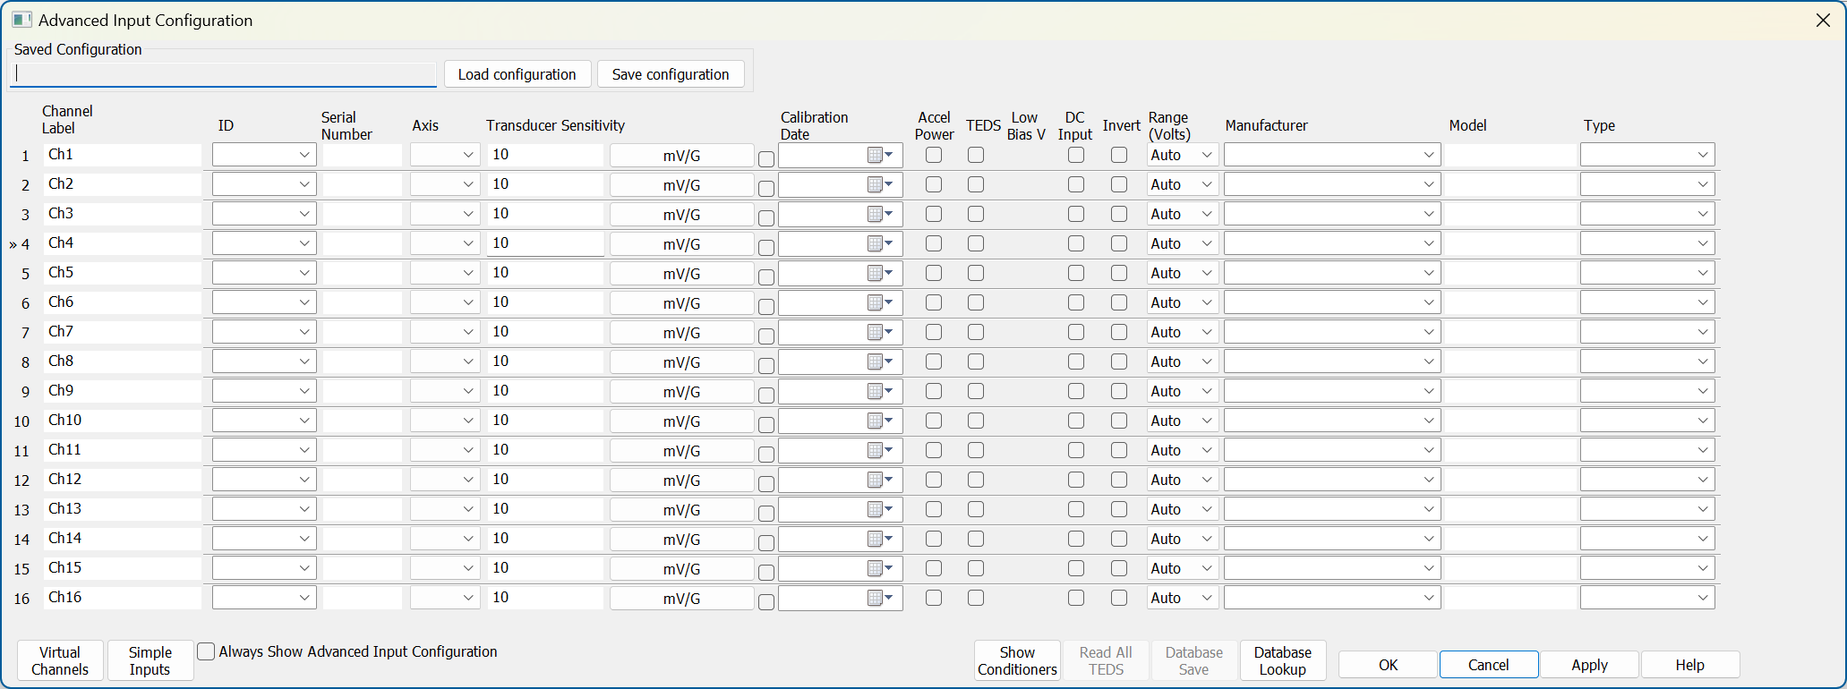This screenshot has height=689, width=1847.
Task: Click the Load configuration button
Action: 517,74
